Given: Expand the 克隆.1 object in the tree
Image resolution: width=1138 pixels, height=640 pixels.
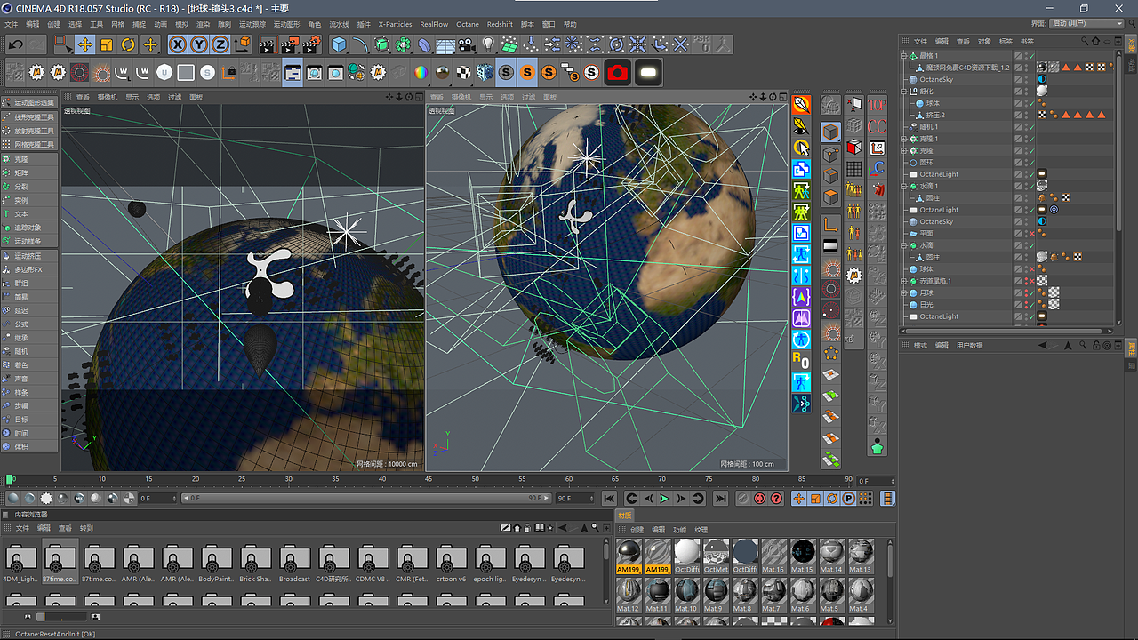Looking at the screenshot, I should coord(904,139).
